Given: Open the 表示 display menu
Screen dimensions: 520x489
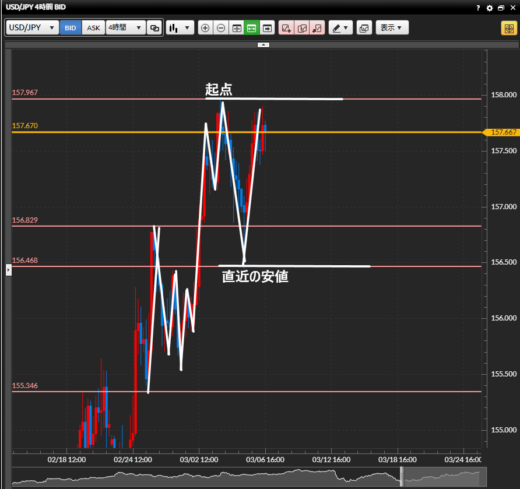Looking at the screenshot, I should [x=392, y=27].
